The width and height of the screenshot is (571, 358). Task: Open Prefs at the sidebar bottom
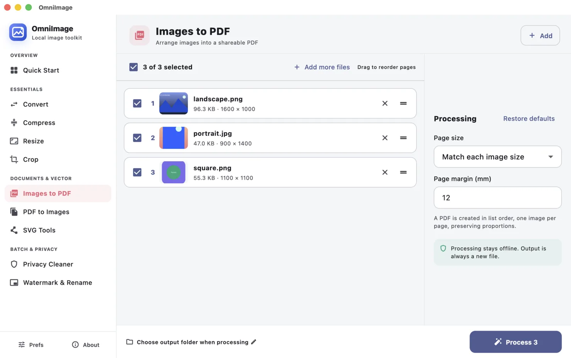pos(31,345)
